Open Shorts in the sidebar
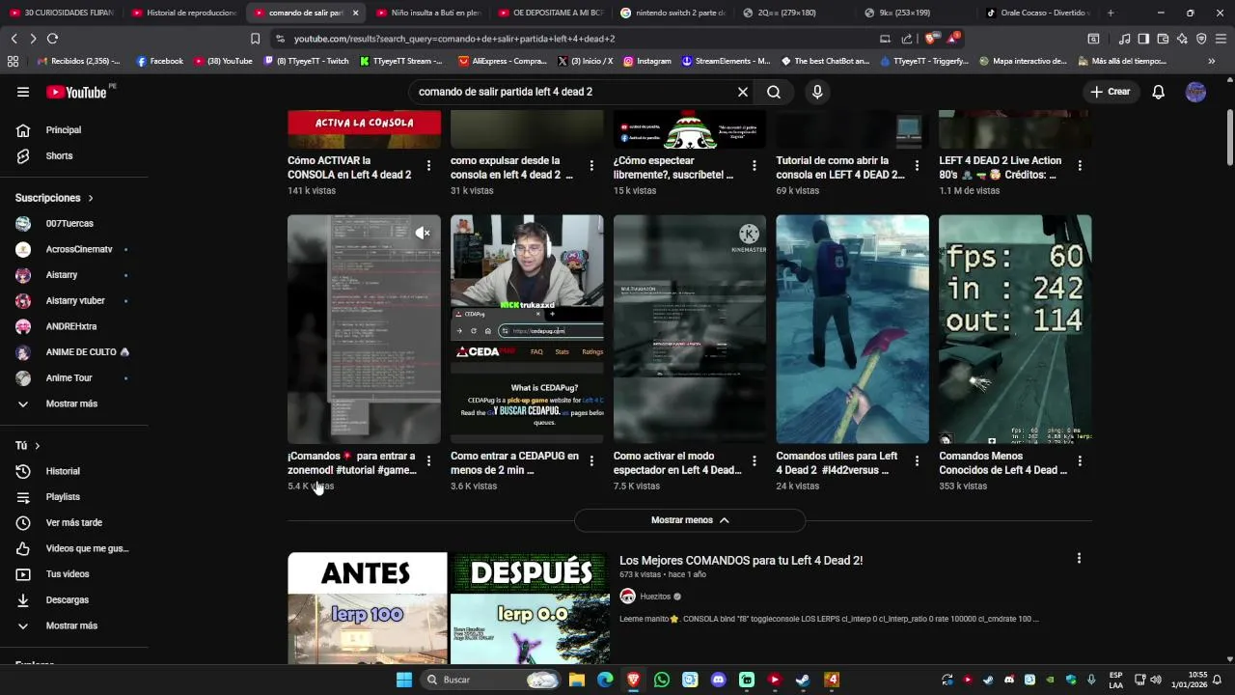 click(59, 155)
